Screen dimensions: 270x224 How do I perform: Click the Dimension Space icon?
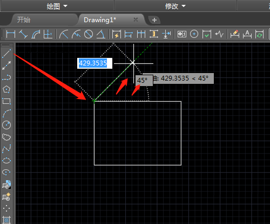tap(154, 34)
